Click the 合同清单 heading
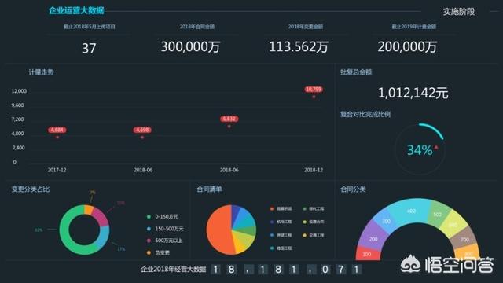 pyautogui.click(x=209, y=189)
